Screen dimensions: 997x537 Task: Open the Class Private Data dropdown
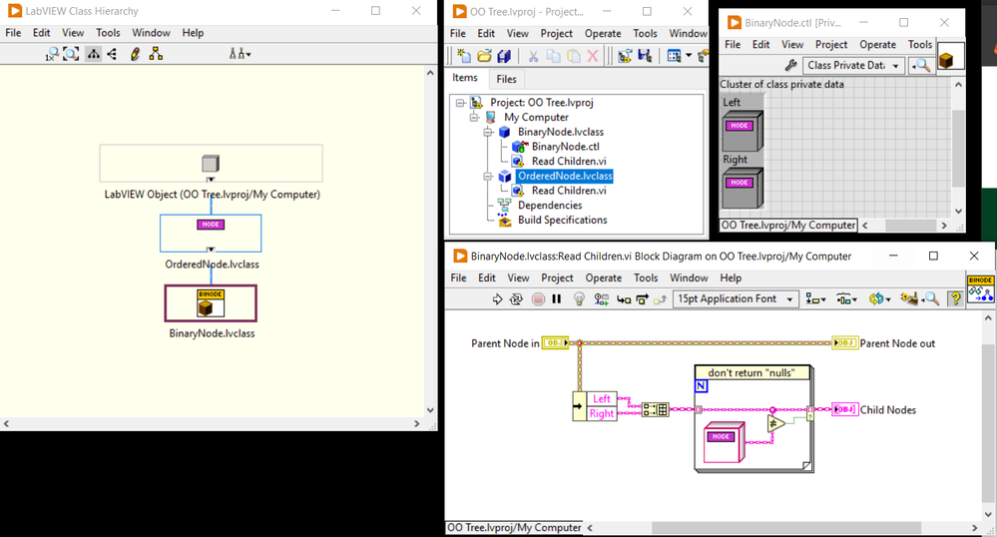click(853, 65)
